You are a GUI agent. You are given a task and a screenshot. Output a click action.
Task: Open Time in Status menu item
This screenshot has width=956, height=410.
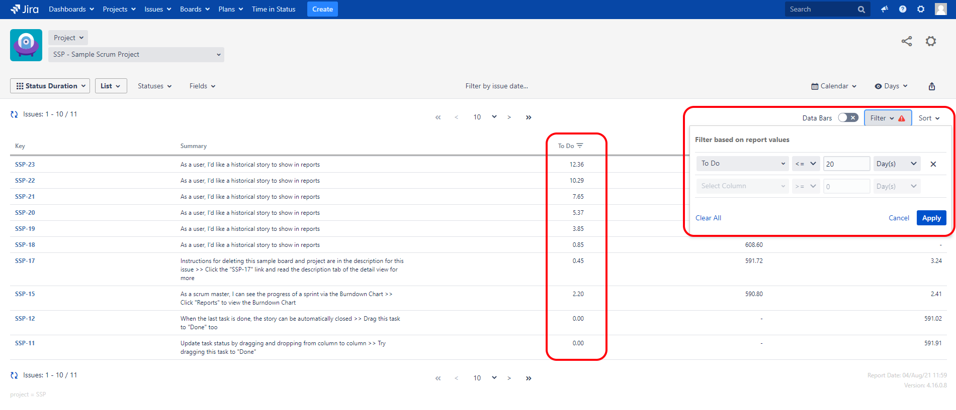pos(274,9)
